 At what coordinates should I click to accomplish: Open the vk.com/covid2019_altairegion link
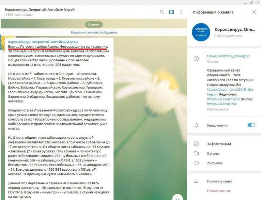click(x=230, y=92)
